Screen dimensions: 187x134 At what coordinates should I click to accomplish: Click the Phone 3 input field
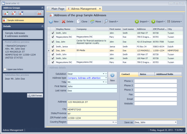coord(155,90)
